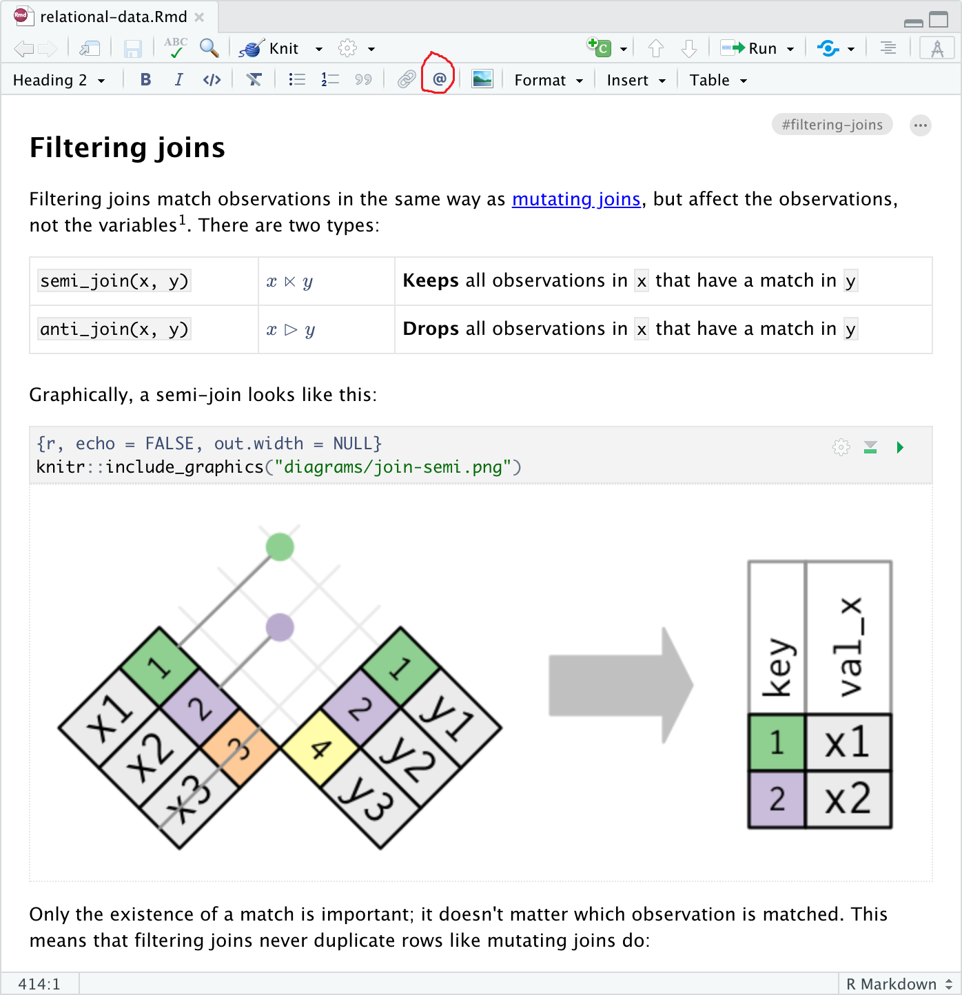Screen dimensions: 962x995
Task: Toggle inline code formatting
Action: (x=212, y=80)
